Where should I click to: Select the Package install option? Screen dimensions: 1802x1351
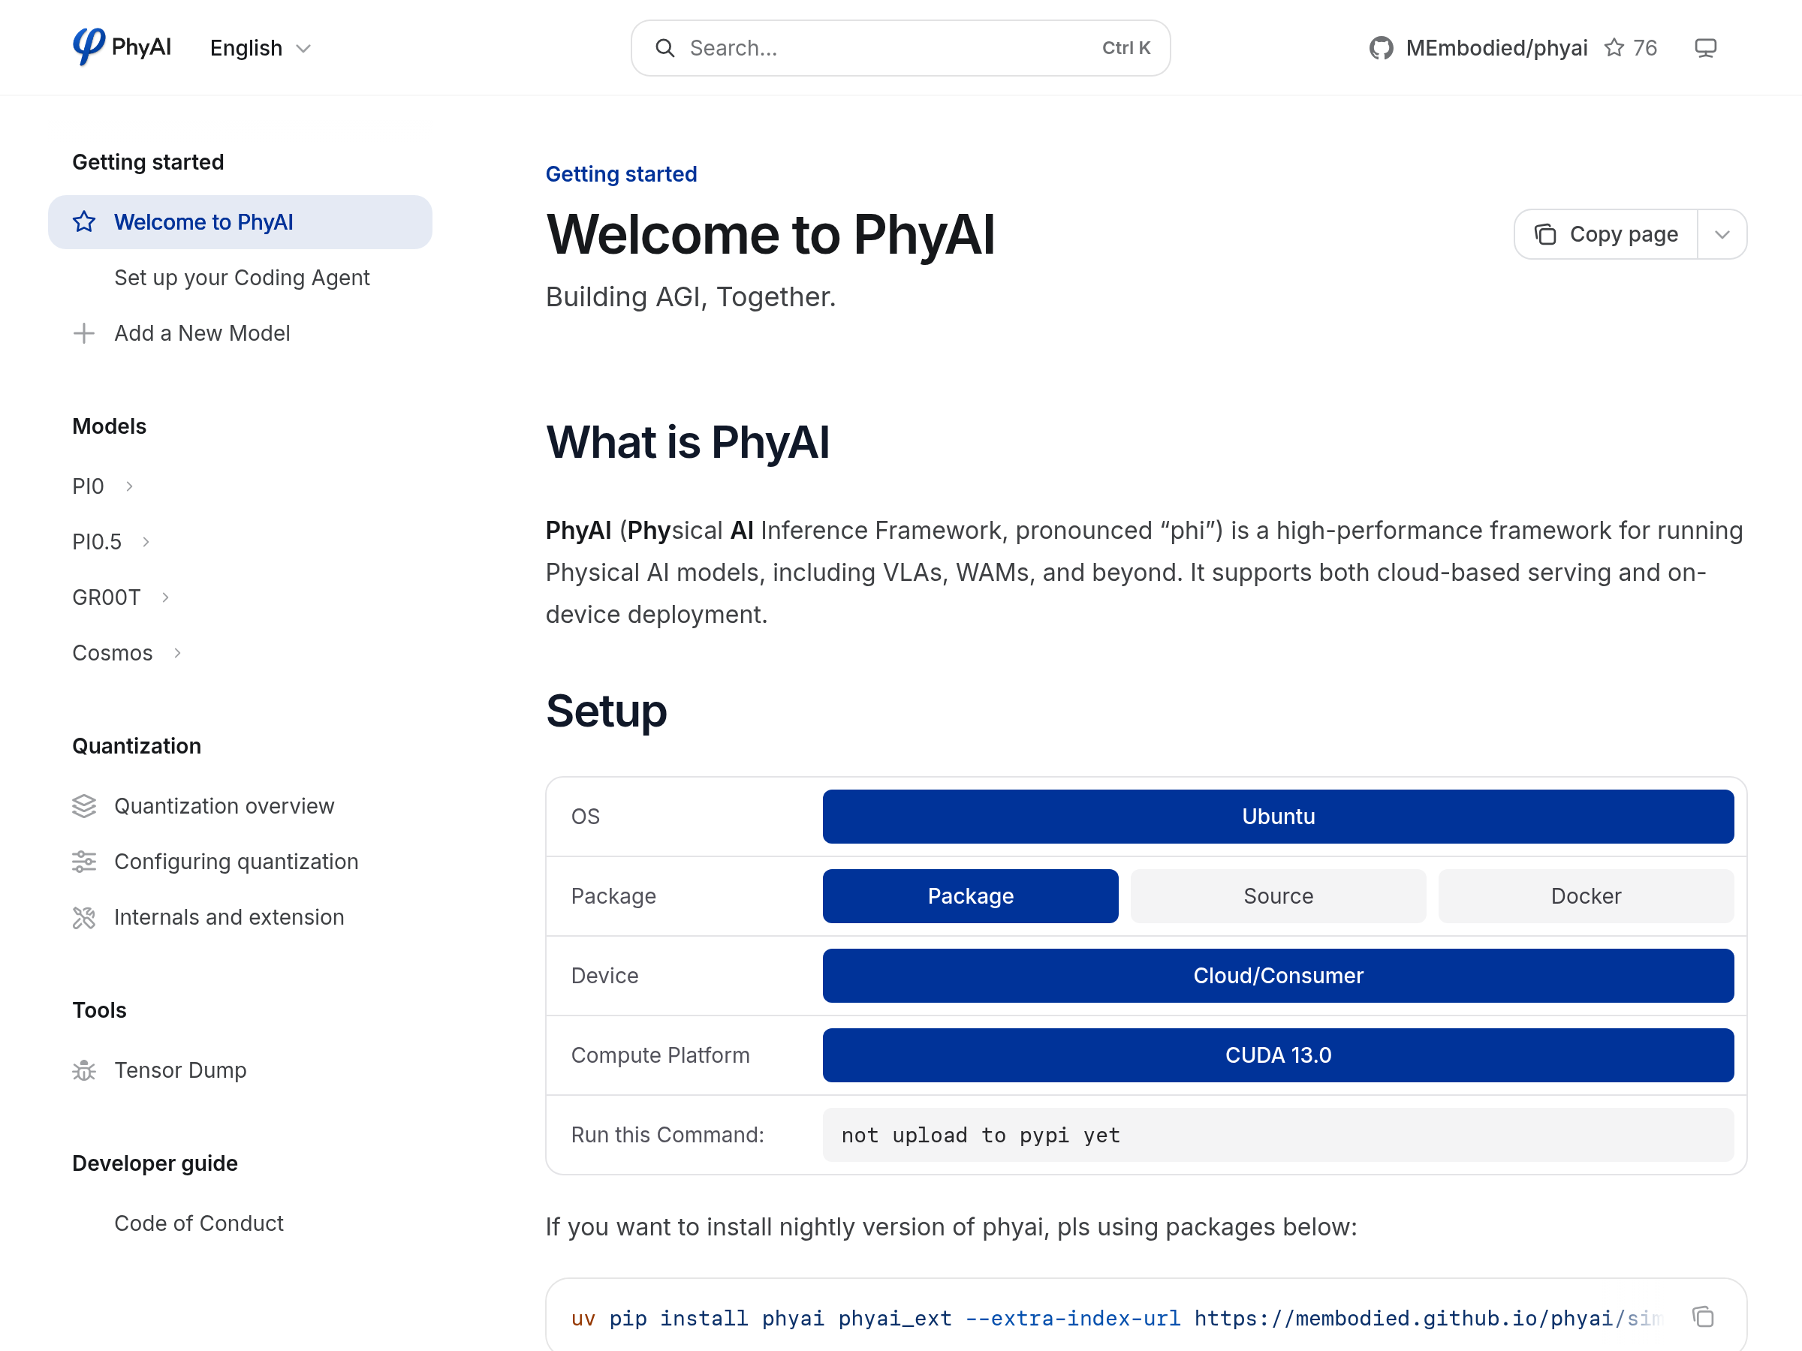(970, 895)
